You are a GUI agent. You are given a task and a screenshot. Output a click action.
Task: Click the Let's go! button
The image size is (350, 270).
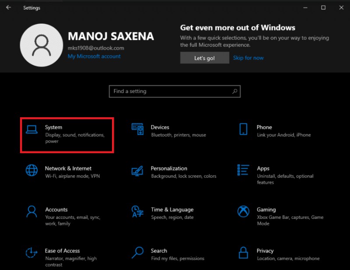[204, 57]
